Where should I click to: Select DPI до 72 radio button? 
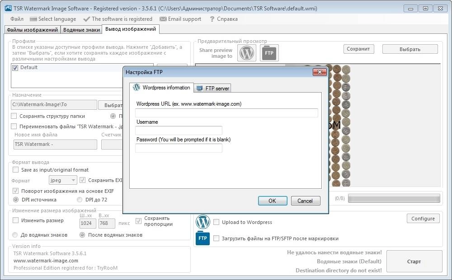pyautogui.click(x=80, y=200)
